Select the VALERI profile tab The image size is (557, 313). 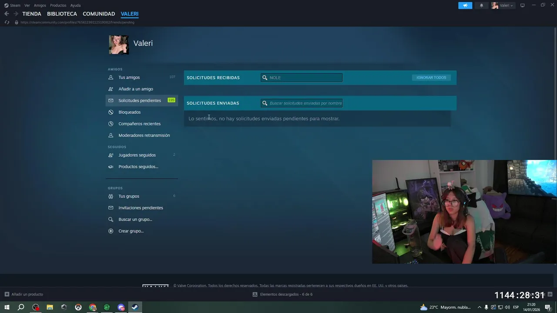(130, 14)
